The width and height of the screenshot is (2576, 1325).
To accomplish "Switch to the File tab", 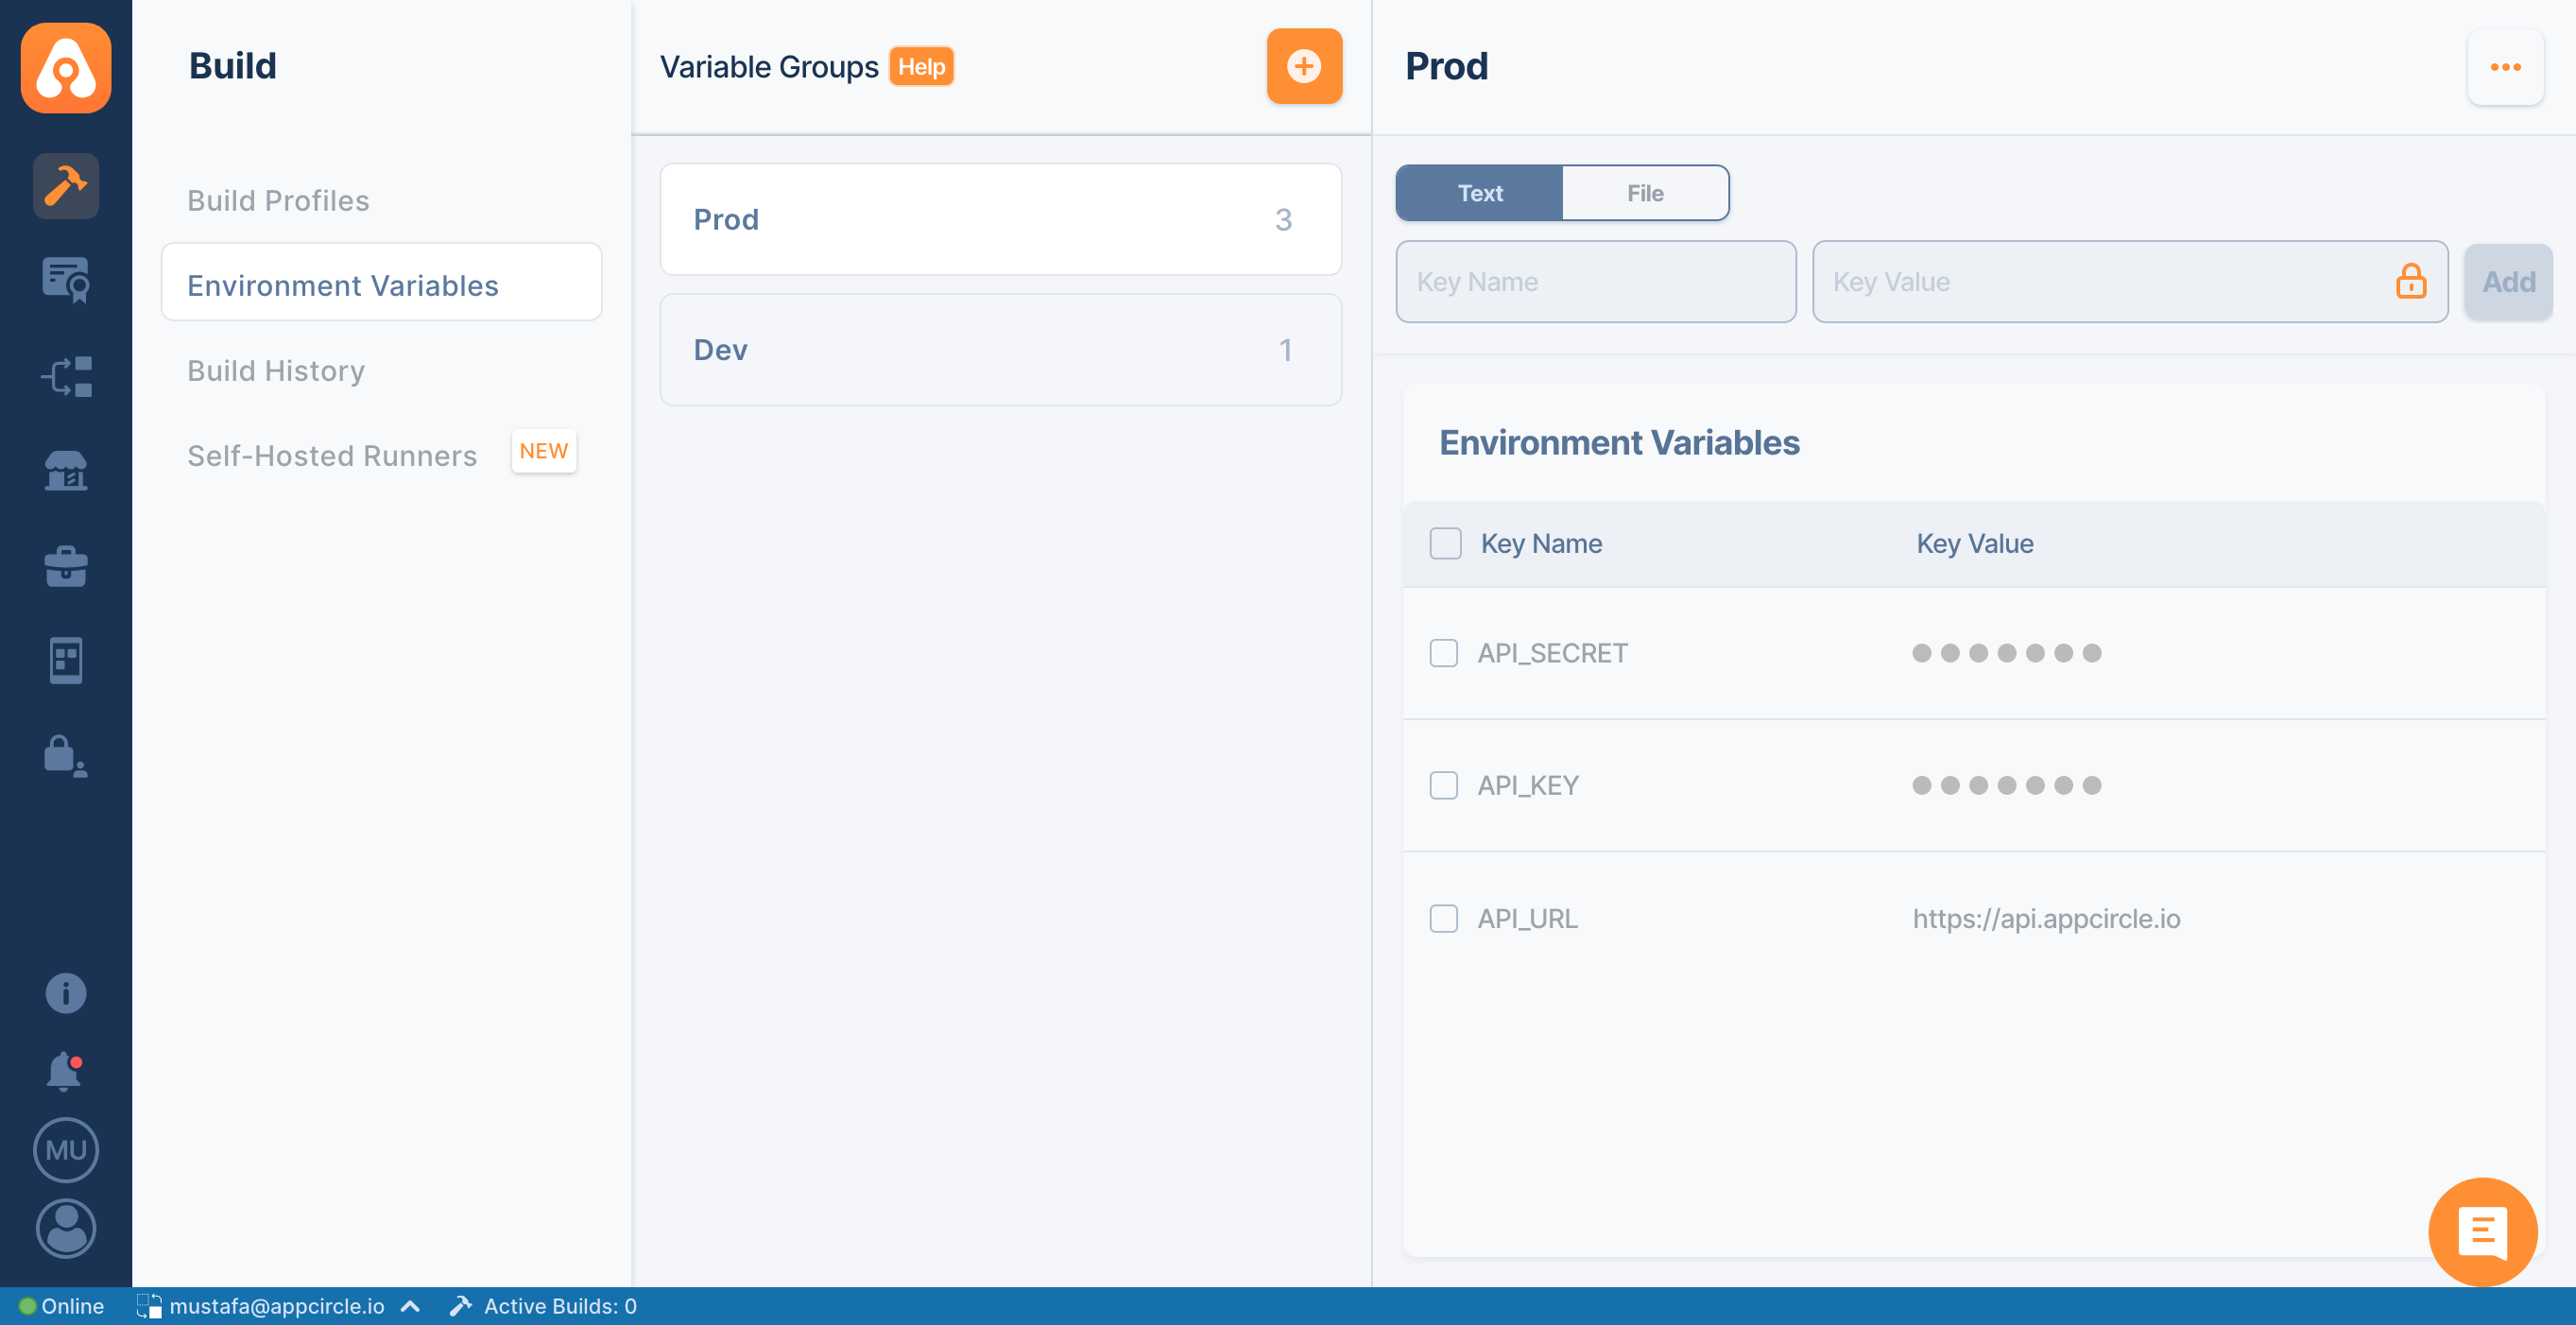I will [x=1645, y=193].
